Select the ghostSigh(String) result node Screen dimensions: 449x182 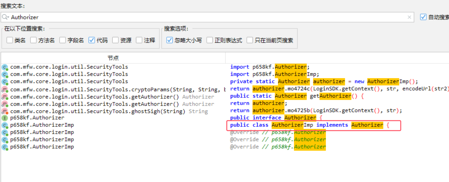tap(97, 112)
